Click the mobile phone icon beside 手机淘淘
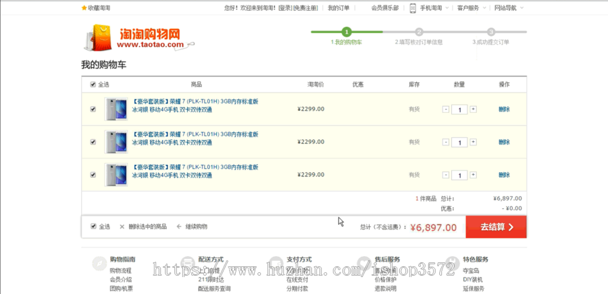The image size is (608, 294). 413,8
